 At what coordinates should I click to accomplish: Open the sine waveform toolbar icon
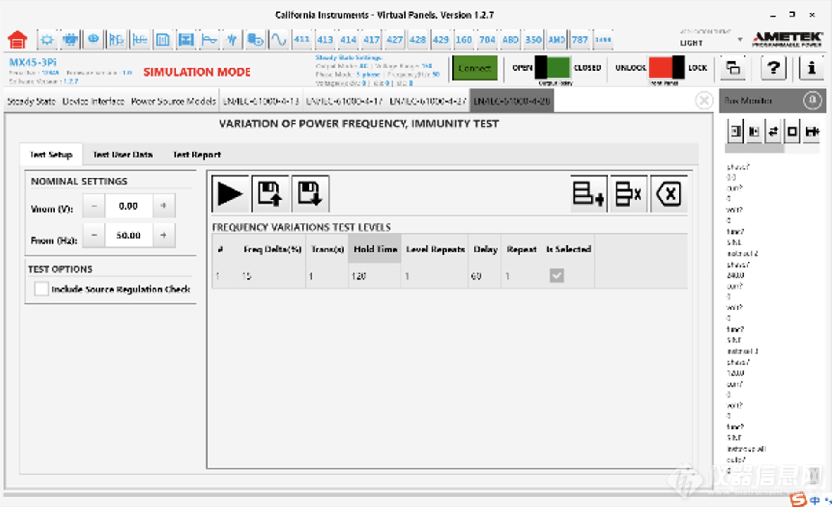pos(279,40)
